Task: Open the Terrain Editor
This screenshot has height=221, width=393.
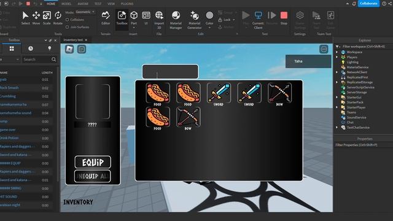Action: [x=106, y=18]
